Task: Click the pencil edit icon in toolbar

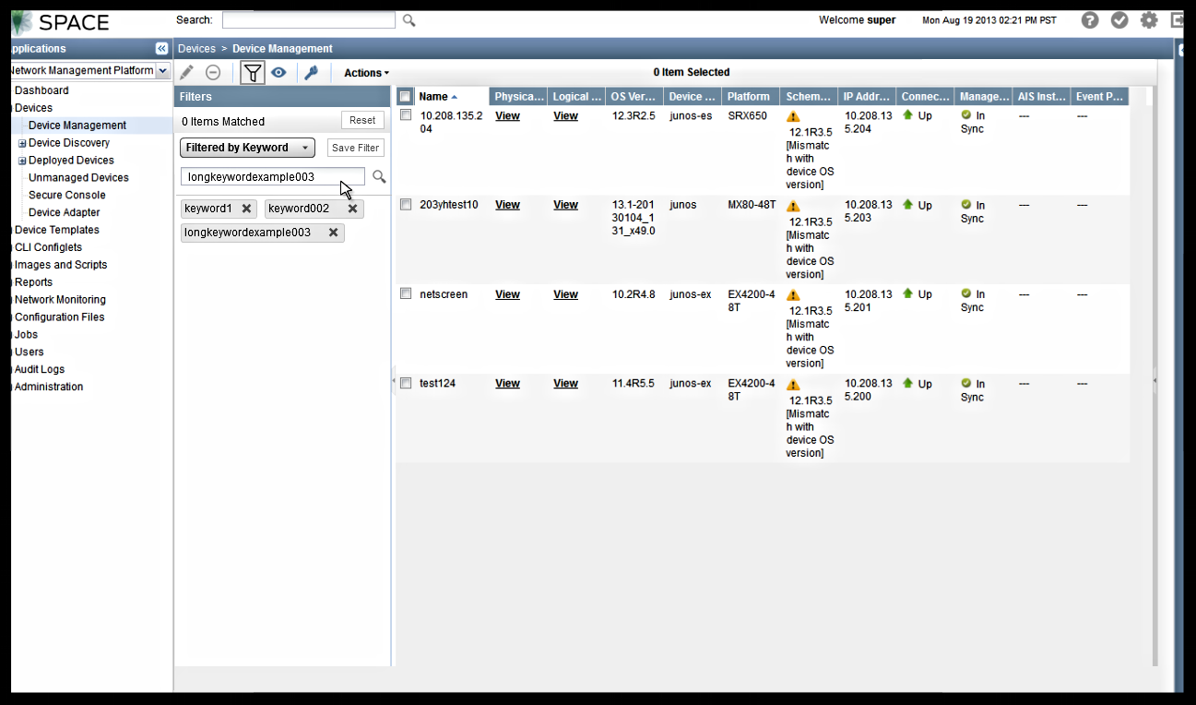Action: [x=186, y=72]
